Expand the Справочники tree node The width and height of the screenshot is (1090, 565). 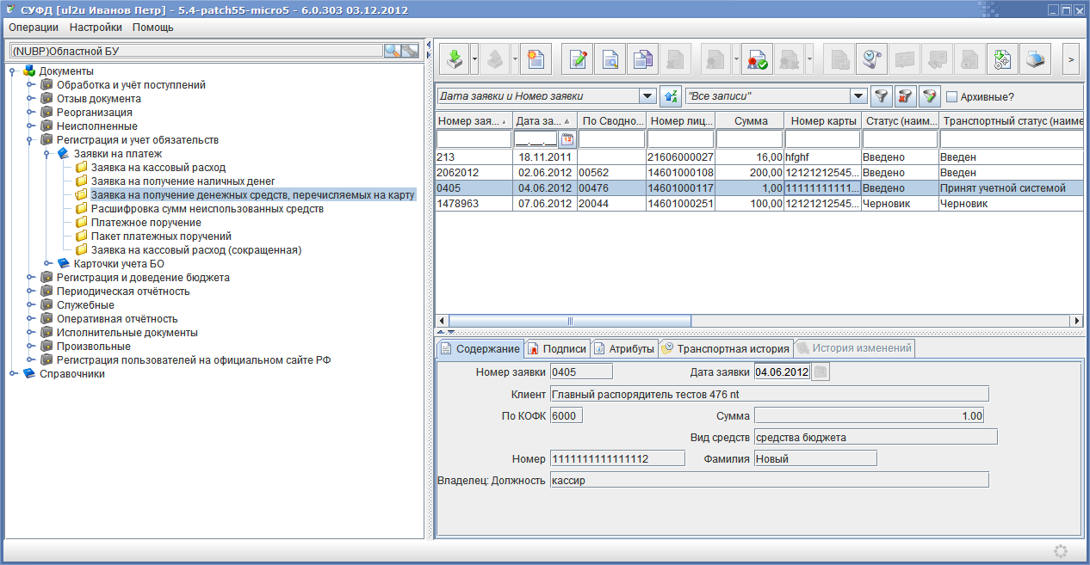pos(12,374)
